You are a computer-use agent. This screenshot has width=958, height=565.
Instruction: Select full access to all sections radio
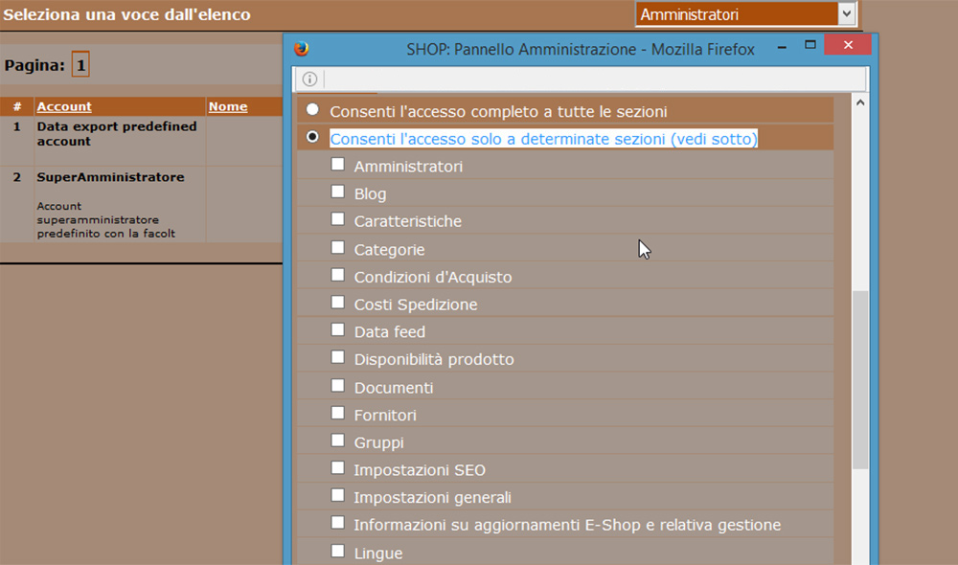pos(313,109)
